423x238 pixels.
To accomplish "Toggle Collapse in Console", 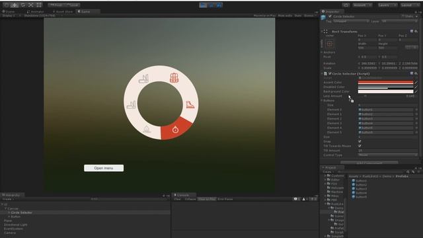I will (190, 199).
